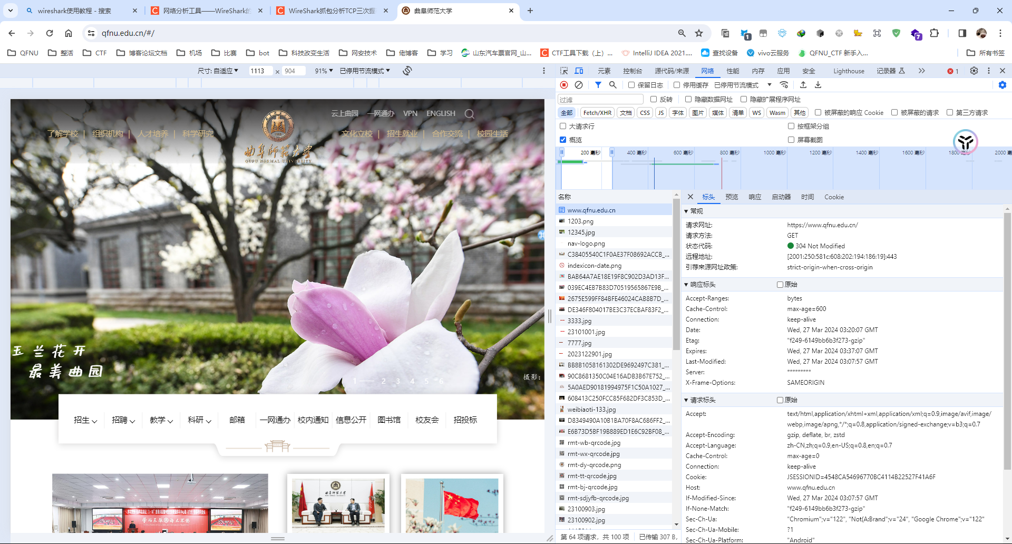Toggle the device toolbar icon
Viewport: 1012px width, 544px height.
[579, 71]
